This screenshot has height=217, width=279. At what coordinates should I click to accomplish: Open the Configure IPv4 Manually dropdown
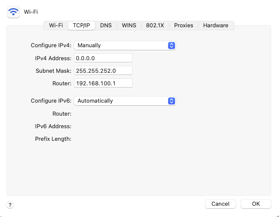point(125,45)
